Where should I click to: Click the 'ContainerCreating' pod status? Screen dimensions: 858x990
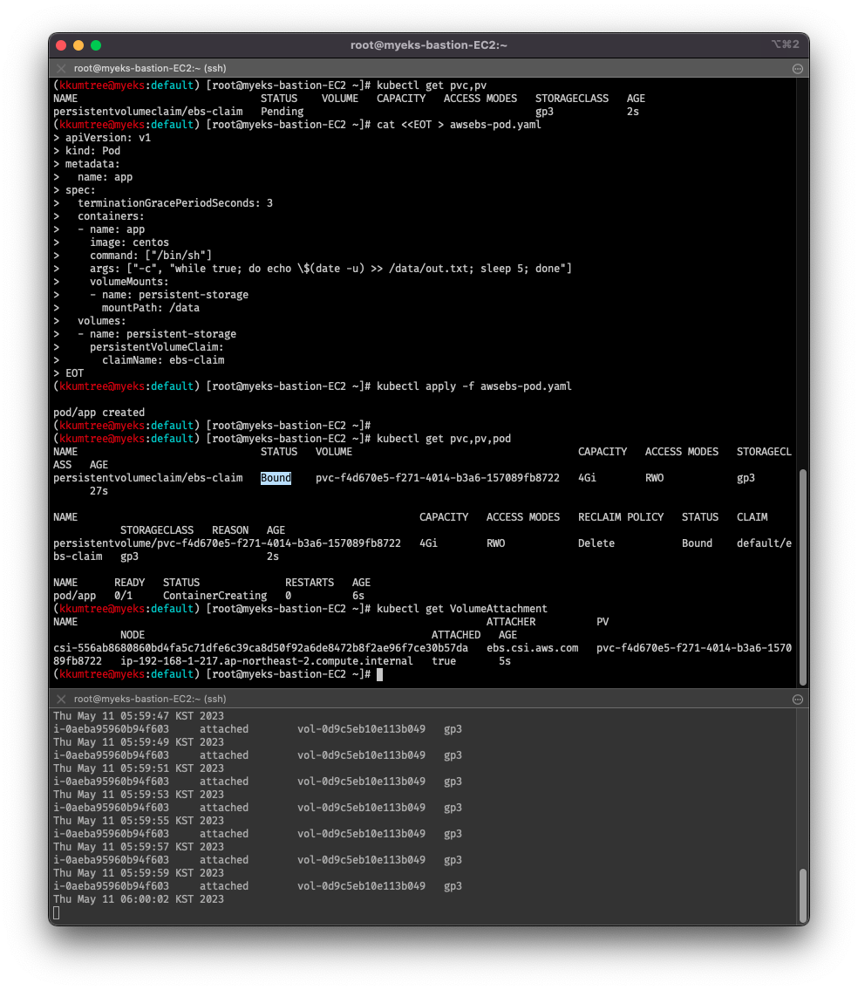[x=214, y=596]
